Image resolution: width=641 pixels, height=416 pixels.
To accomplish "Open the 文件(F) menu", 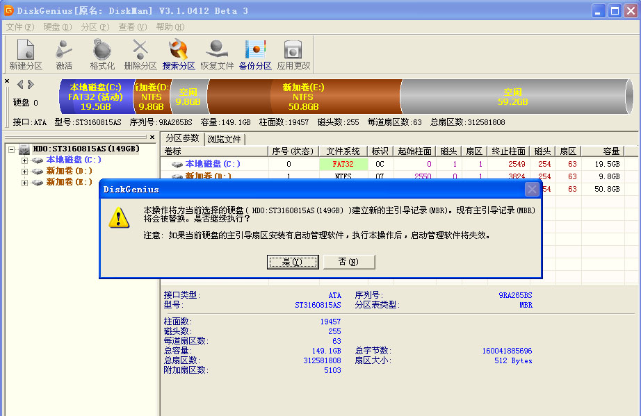I will coord(19,27).
